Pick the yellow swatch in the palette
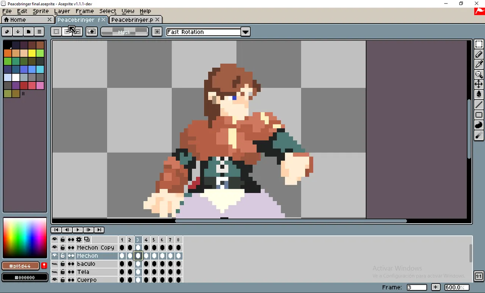This screenshot has width=485, height=293. point(32,53)
